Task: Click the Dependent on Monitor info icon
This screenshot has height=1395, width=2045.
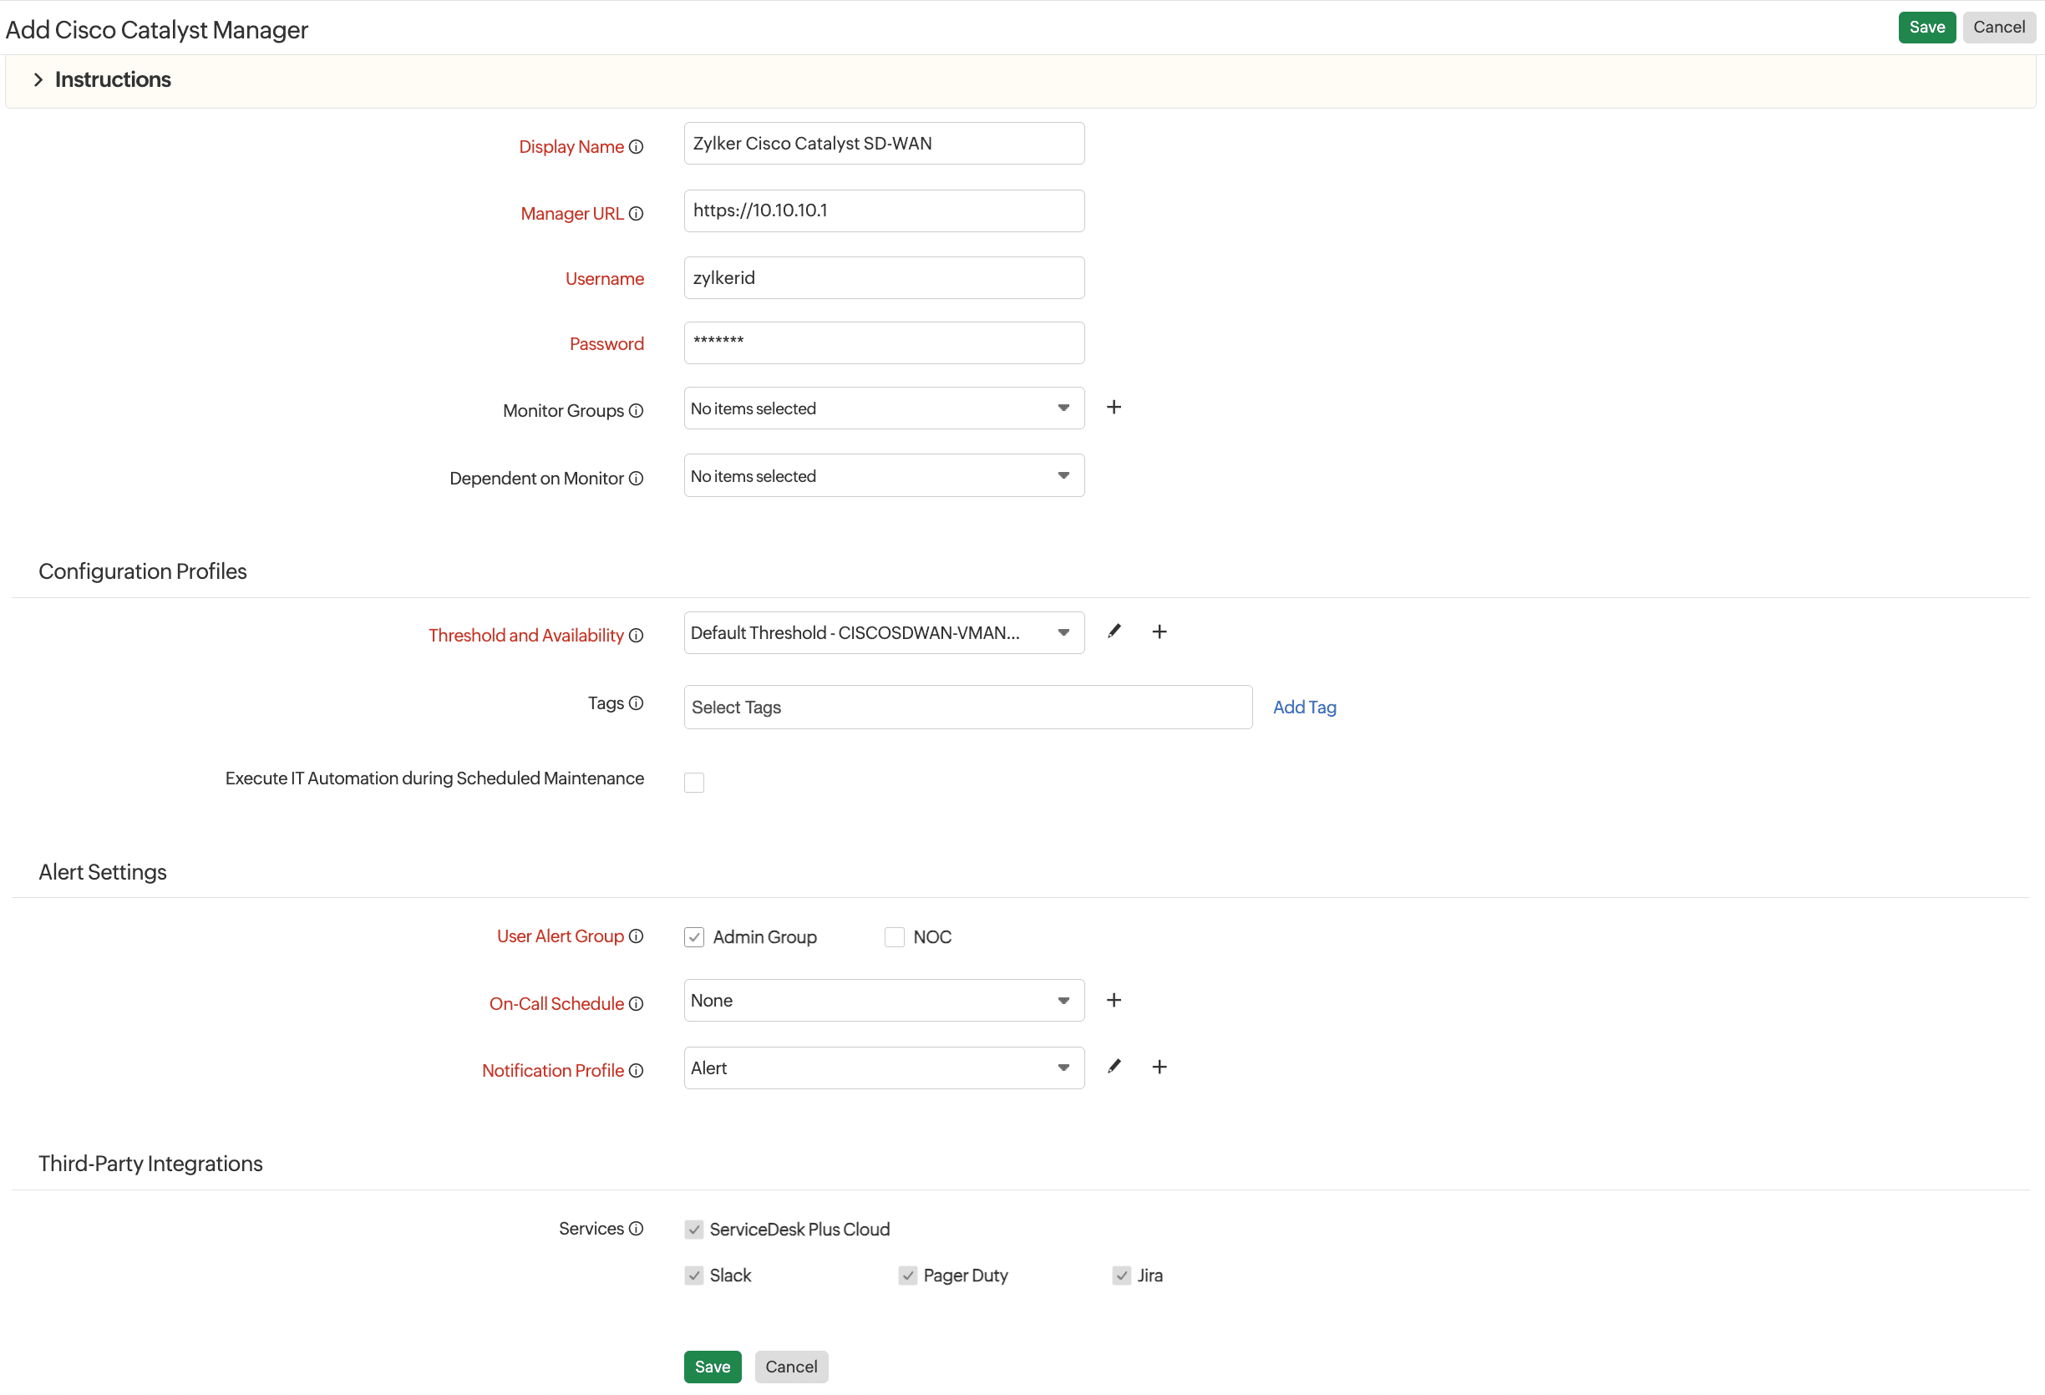Action: pos(637,479)
